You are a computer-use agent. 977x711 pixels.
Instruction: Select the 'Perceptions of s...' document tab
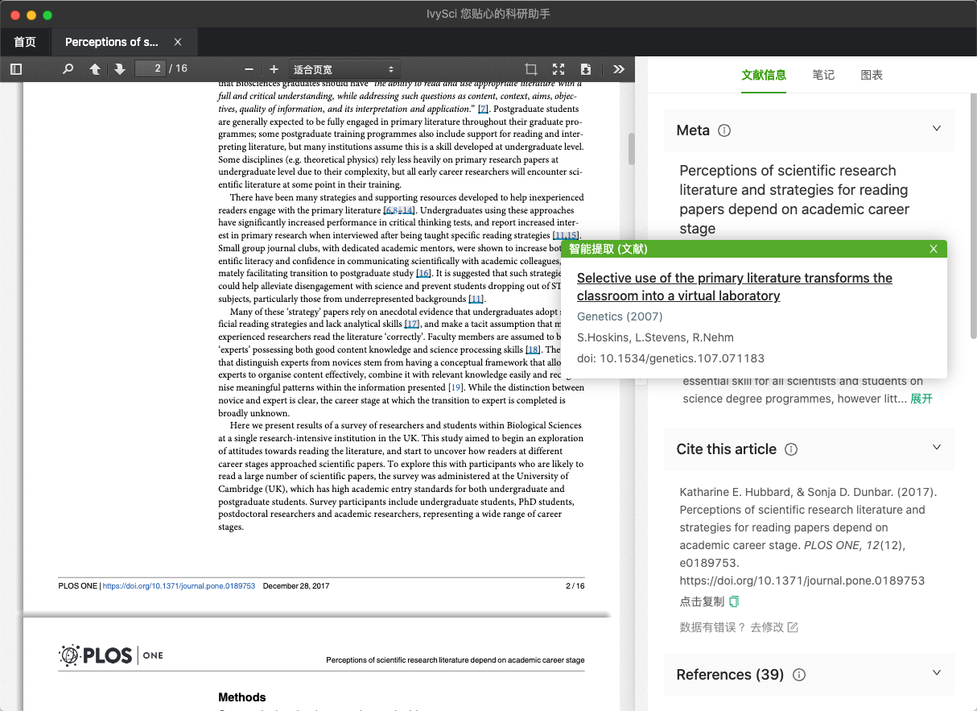click(x=112, y=42)
